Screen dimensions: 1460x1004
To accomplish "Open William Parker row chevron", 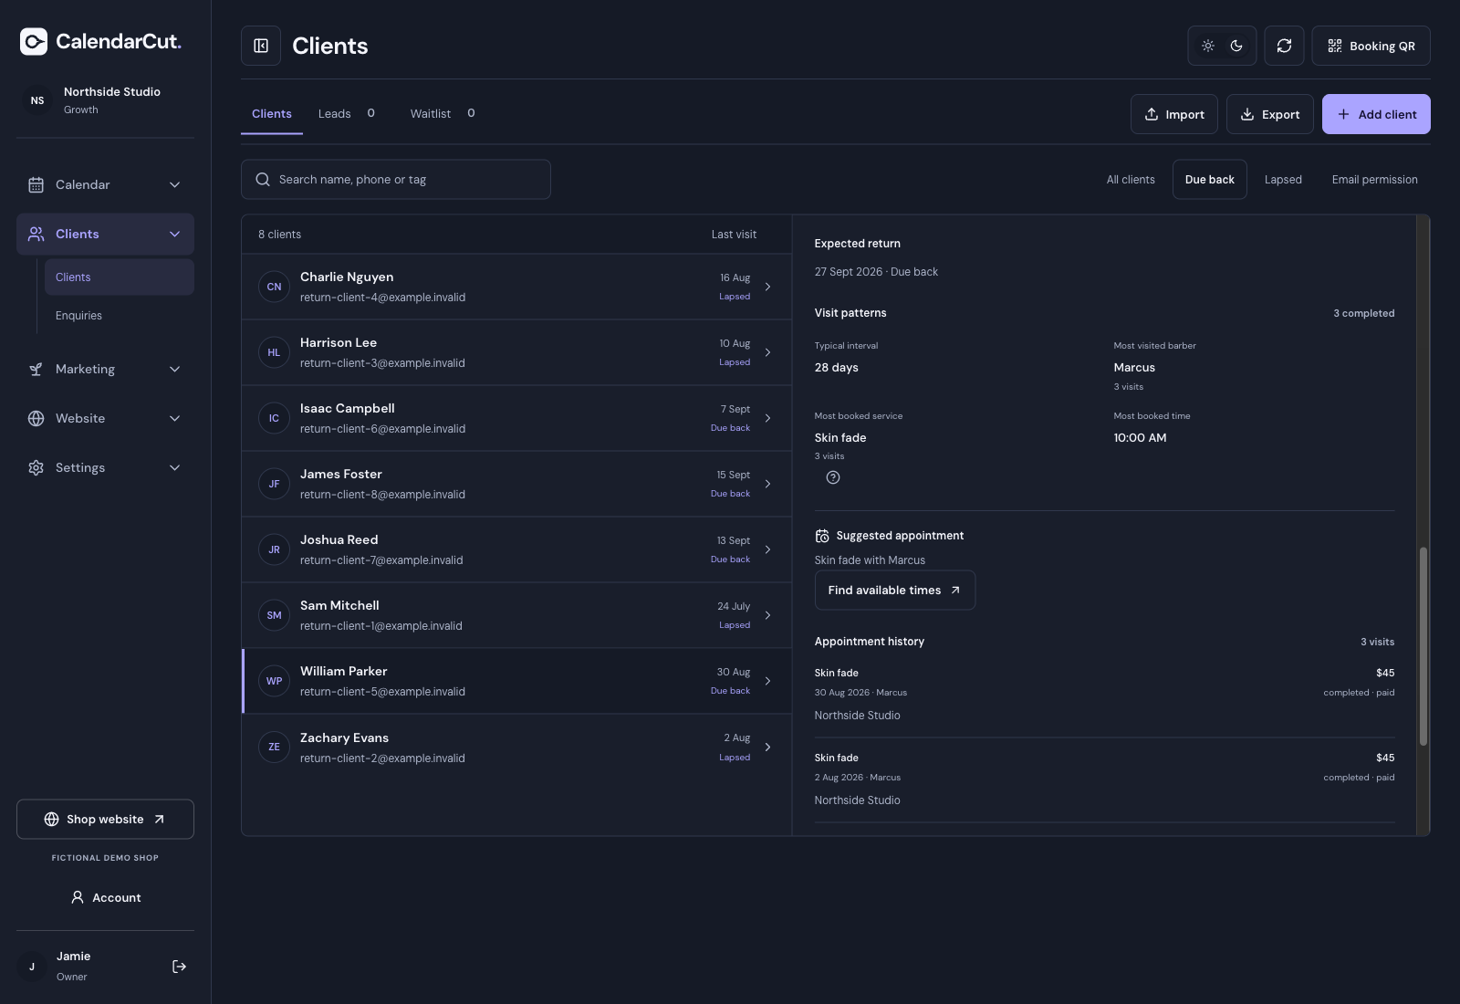I will click(767, 681).
